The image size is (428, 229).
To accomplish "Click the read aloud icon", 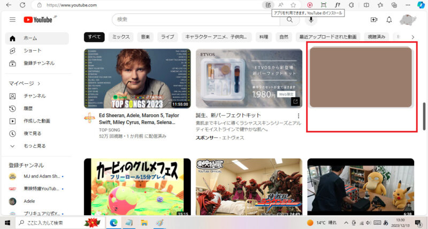I will (280, 5).
